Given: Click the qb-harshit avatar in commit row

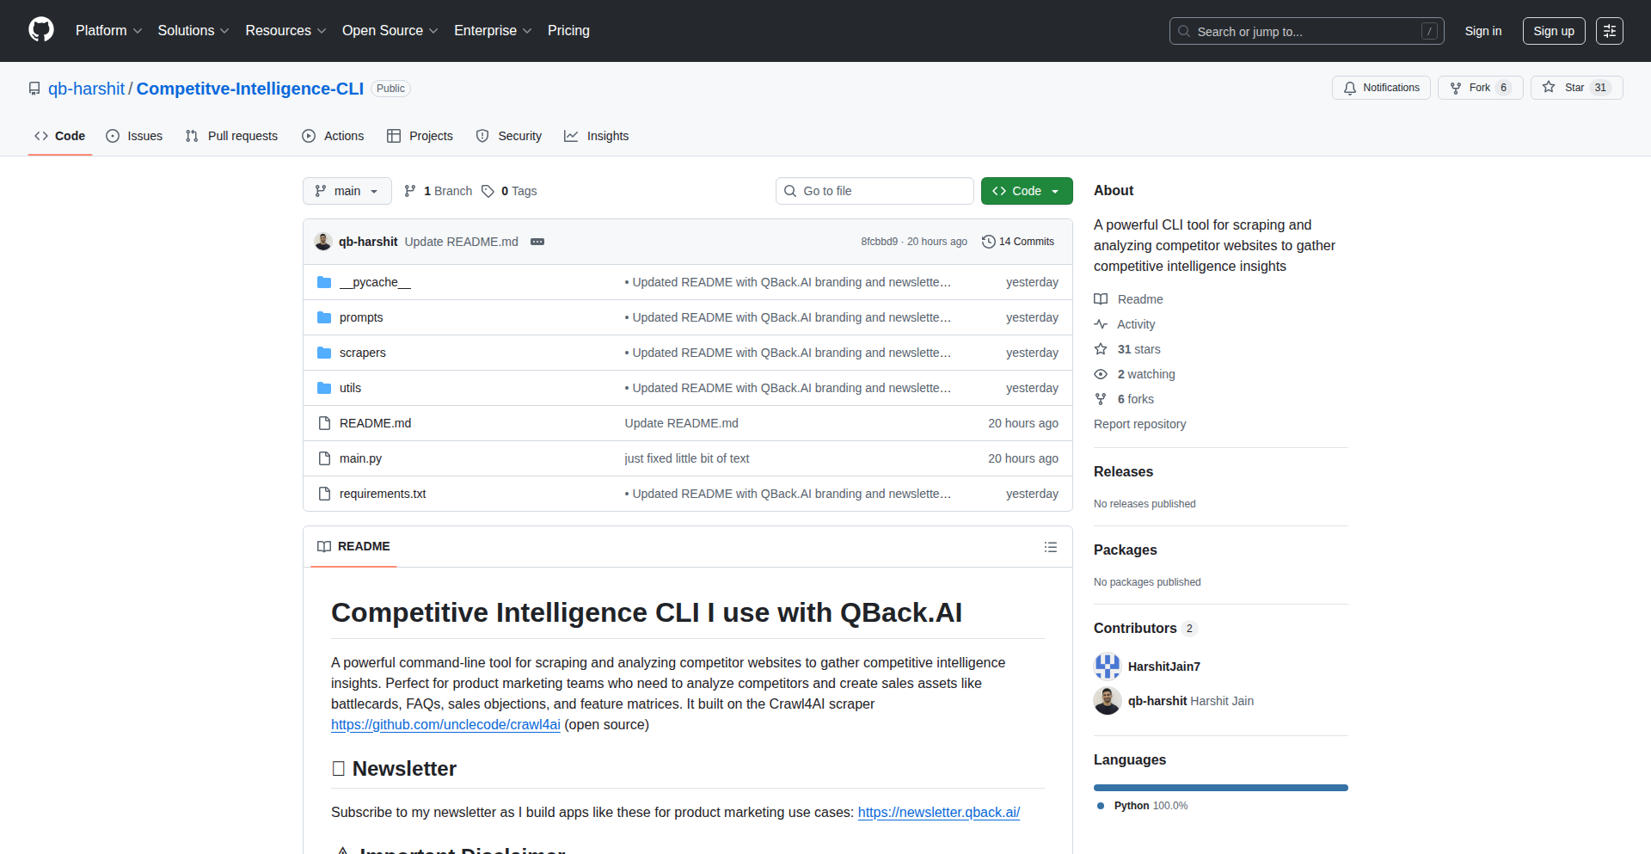Looking at the screenshot, I should point(323,242).
